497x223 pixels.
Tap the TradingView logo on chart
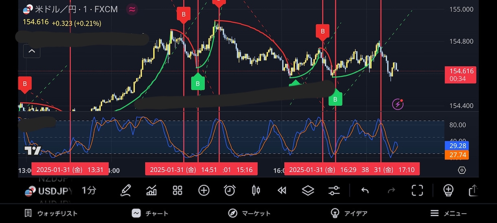tap(33, 151)
